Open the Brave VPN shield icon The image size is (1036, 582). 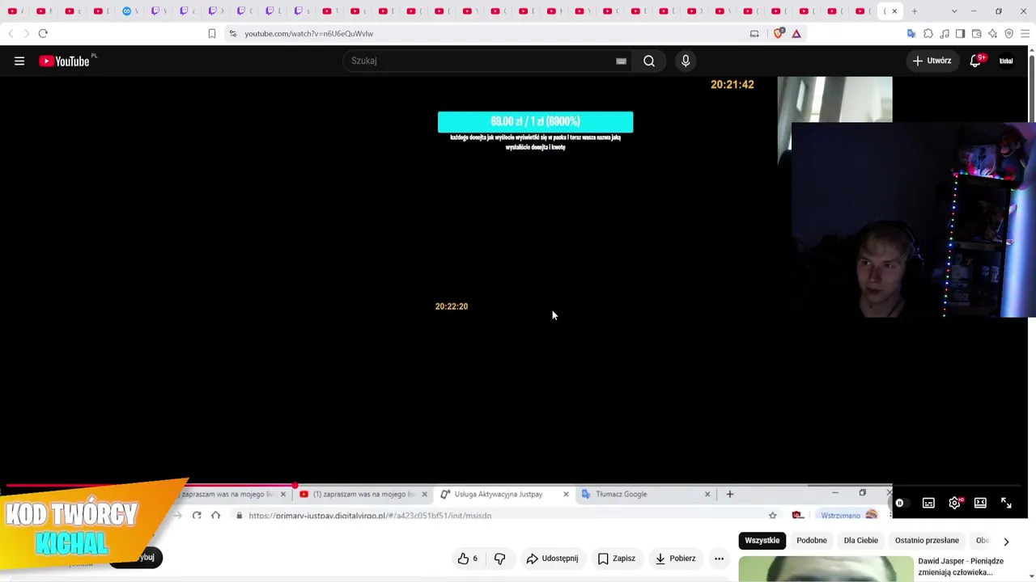tap(1008, 34)
